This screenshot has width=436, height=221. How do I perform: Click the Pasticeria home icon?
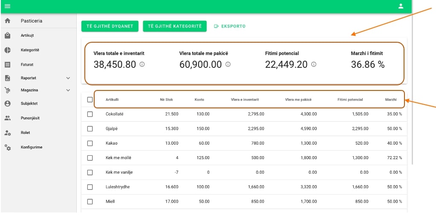pos(7,21)
